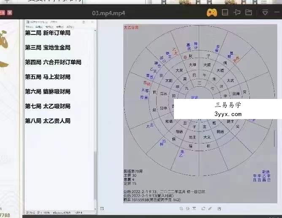Click the '积年:10155938' line under chart
This screenshot has width=282, height=218.
(152, 200)
